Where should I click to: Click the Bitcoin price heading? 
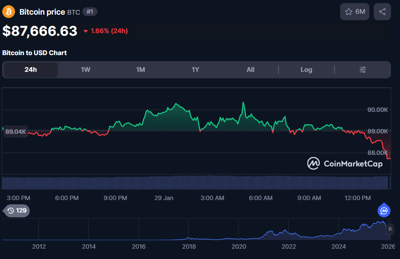click(x=42, y=12)
